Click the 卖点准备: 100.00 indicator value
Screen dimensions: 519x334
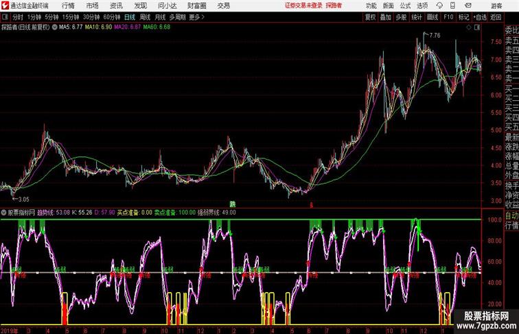tap(175, 213)
